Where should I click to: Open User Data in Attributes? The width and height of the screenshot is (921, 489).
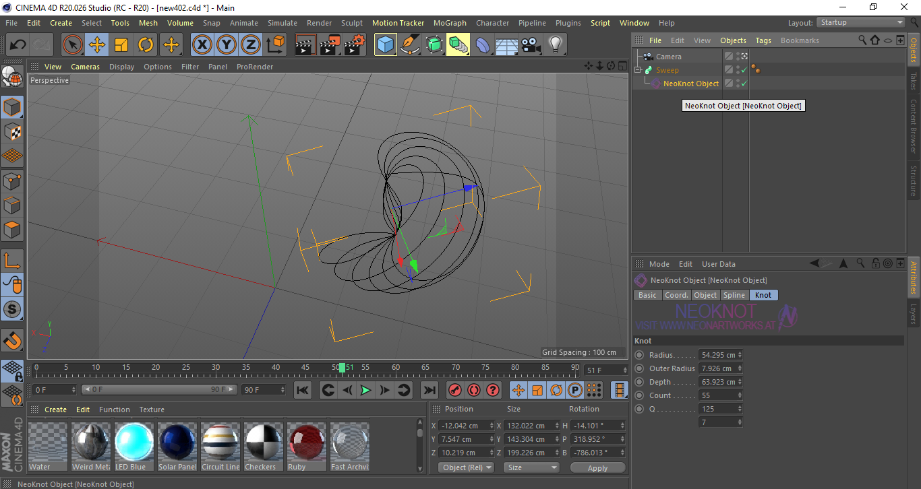pos(719,264)
